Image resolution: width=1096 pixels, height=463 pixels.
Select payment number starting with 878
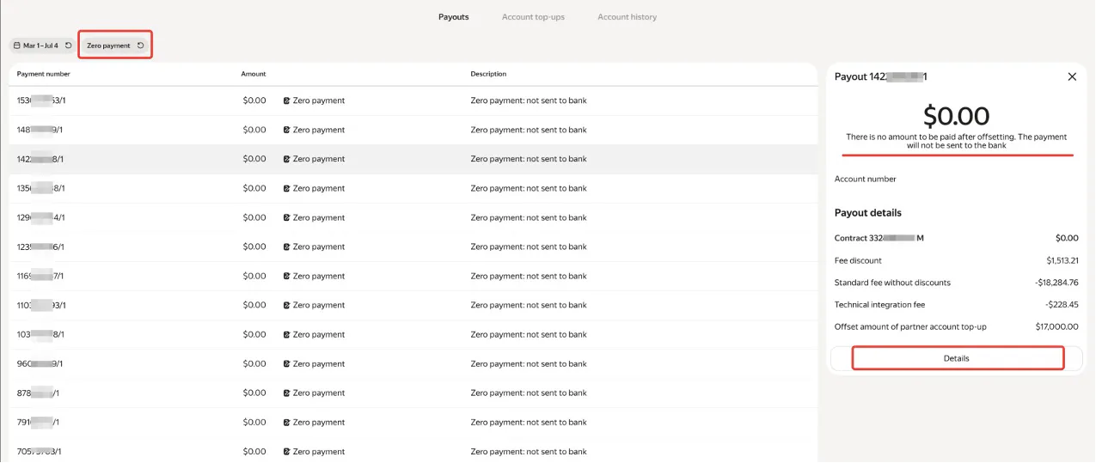click(38, 393)
